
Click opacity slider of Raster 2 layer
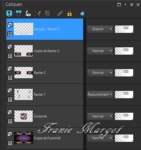coord(124,73)
